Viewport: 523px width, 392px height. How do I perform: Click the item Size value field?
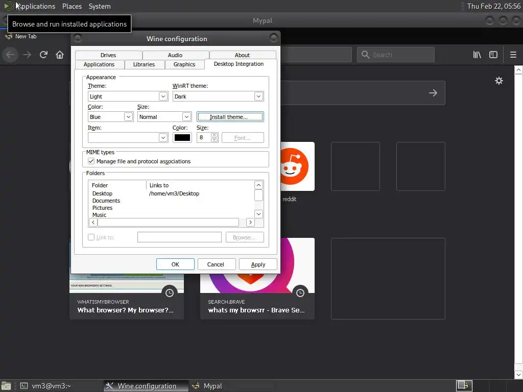204,137
